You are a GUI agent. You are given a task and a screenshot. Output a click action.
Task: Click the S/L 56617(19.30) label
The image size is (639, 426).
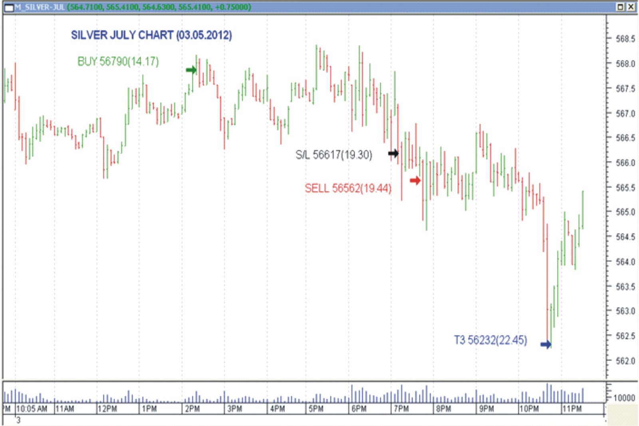[x=334, y=153]
